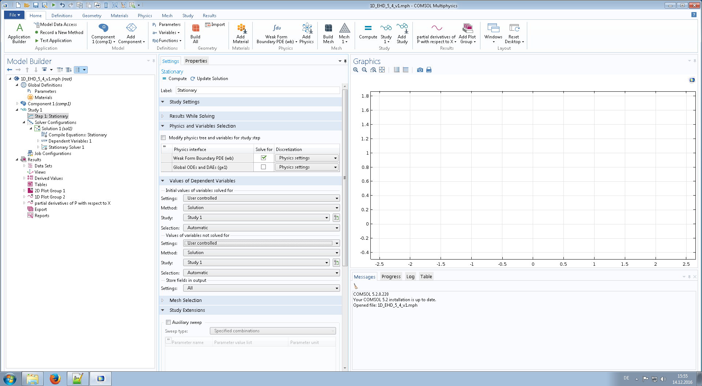
Task: Click the Windows Start button
Action: pos(10,379)
